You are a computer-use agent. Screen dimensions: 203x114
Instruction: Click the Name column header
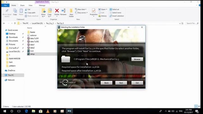(29, 28)
